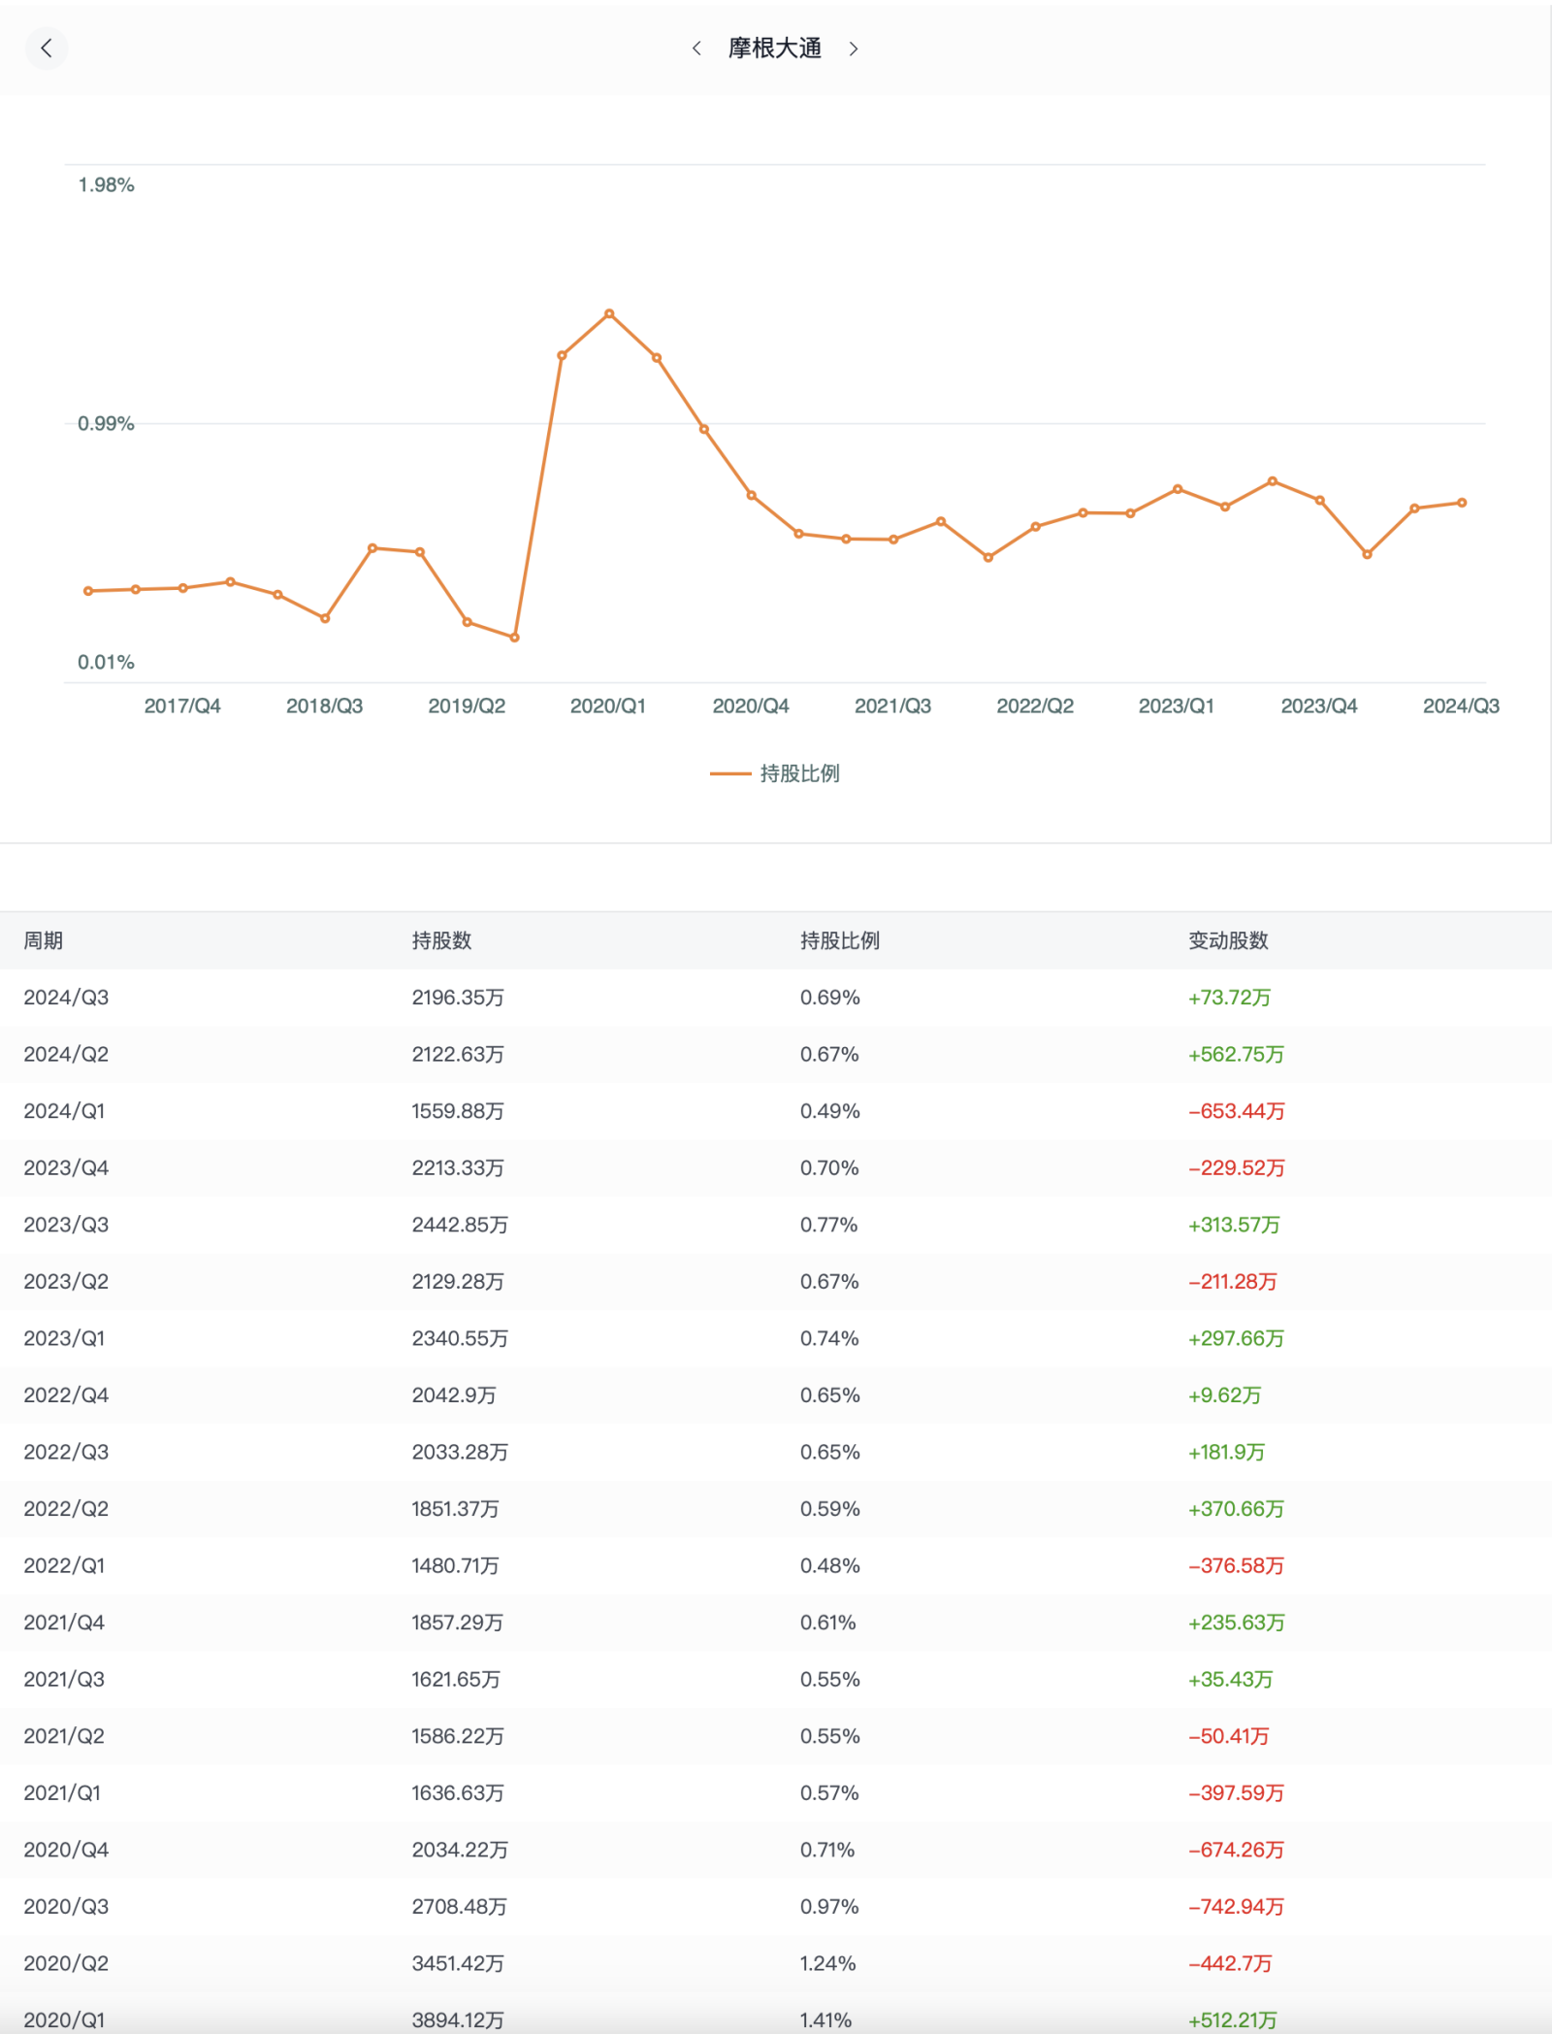Click the 2023/Q4 x-axis label
1552x2034 pixels.
click(x=1319, y=705)
